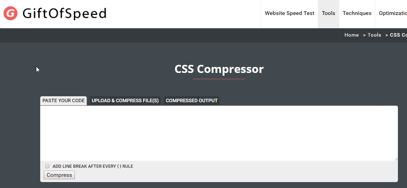The image size is (407, 188).
Task: Switch to the Paste Your Code tab
Action: pos(63,101)
